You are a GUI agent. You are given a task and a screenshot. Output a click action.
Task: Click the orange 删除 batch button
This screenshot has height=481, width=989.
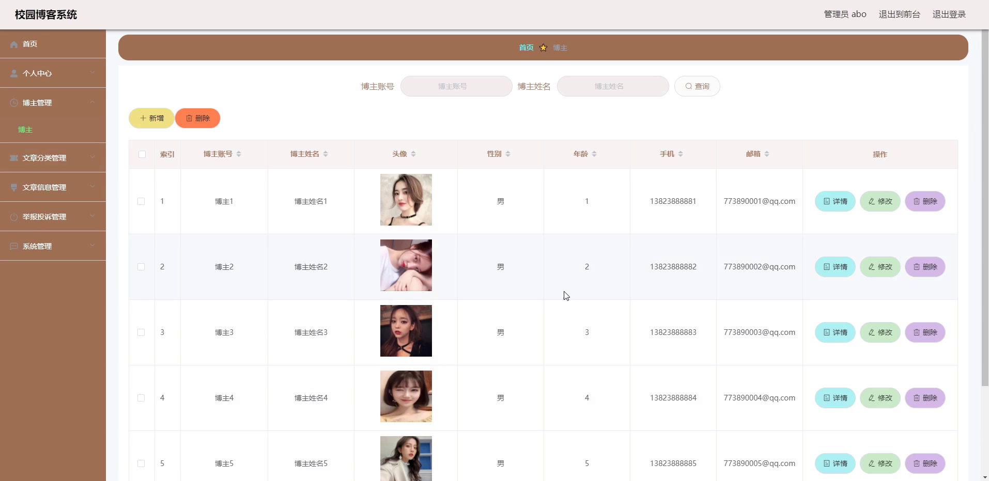[x=197, y=118]
